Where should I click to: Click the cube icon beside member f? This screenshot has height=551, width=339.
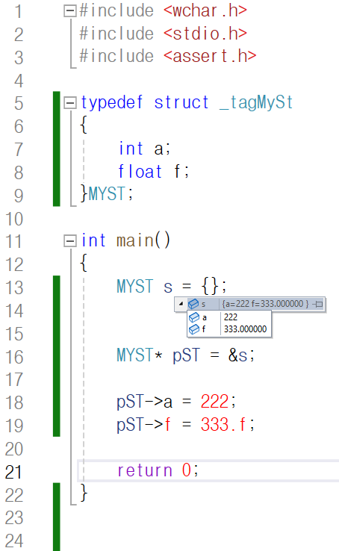[x=194, y=329]
